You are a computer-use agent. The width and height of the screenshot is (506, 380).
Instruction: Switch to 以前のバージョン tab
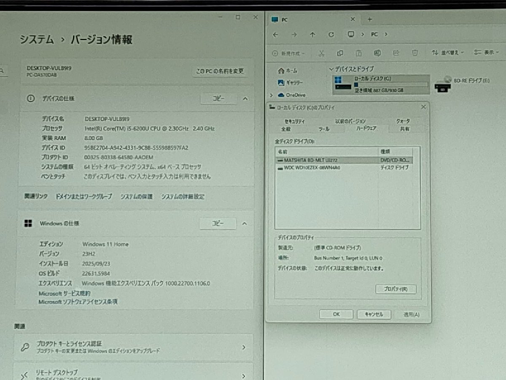350,121
